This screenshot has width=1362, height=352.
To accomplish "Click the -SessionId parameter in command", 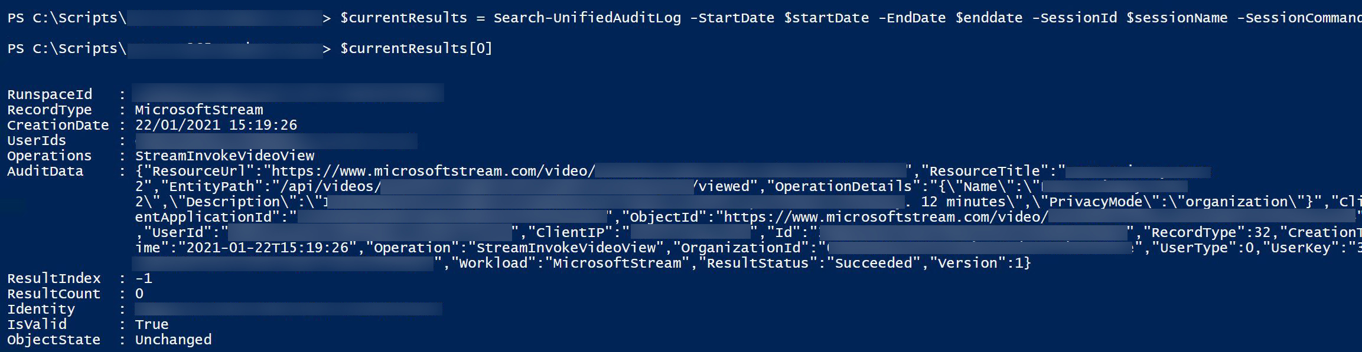I will 1074,18.
